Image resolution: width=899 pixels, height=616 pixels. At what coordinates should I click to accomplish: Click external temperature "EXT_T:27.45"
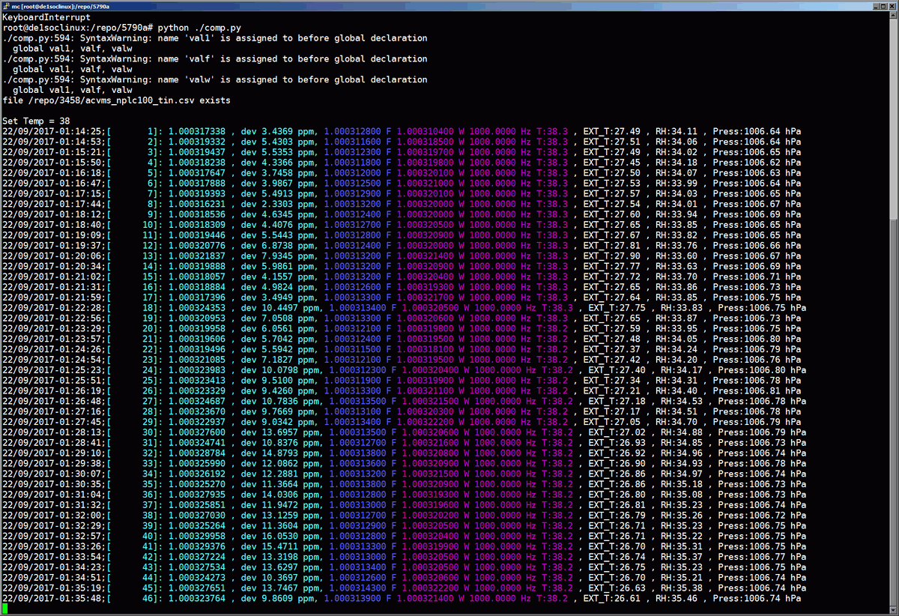[612, 163]
